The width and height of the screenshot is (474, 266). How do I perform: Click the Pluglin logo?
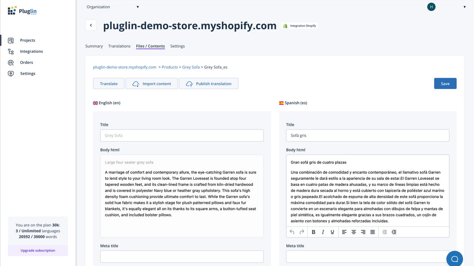tap(22, 11)
